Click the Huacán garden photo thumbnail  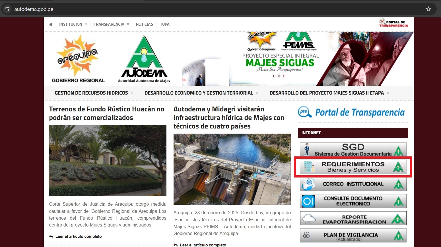(108, 161)
